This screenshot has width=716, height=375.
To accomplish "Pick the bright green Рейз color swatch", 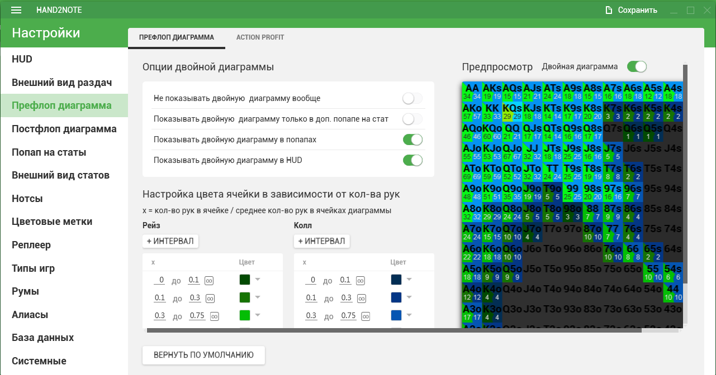I will (x=244, y=315).
